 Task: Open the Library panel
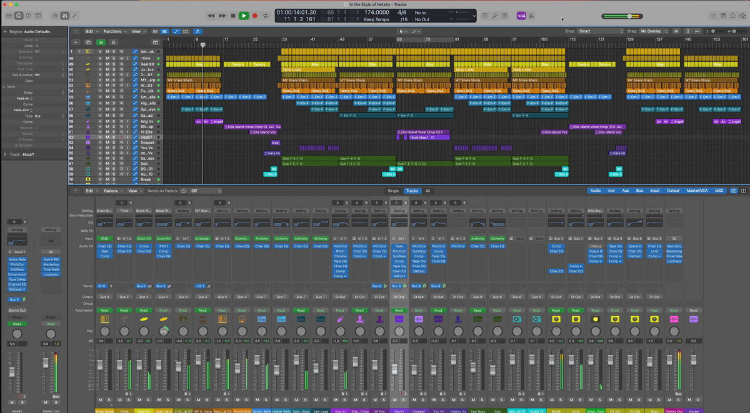pos(7,15)
